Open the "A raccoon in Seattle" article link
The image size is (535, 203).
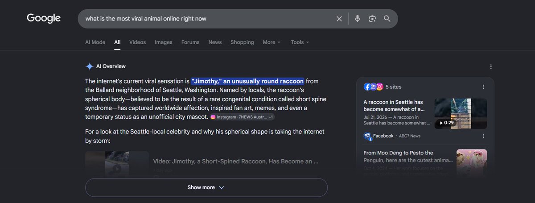pyautogui.click(x=394, y=105)
